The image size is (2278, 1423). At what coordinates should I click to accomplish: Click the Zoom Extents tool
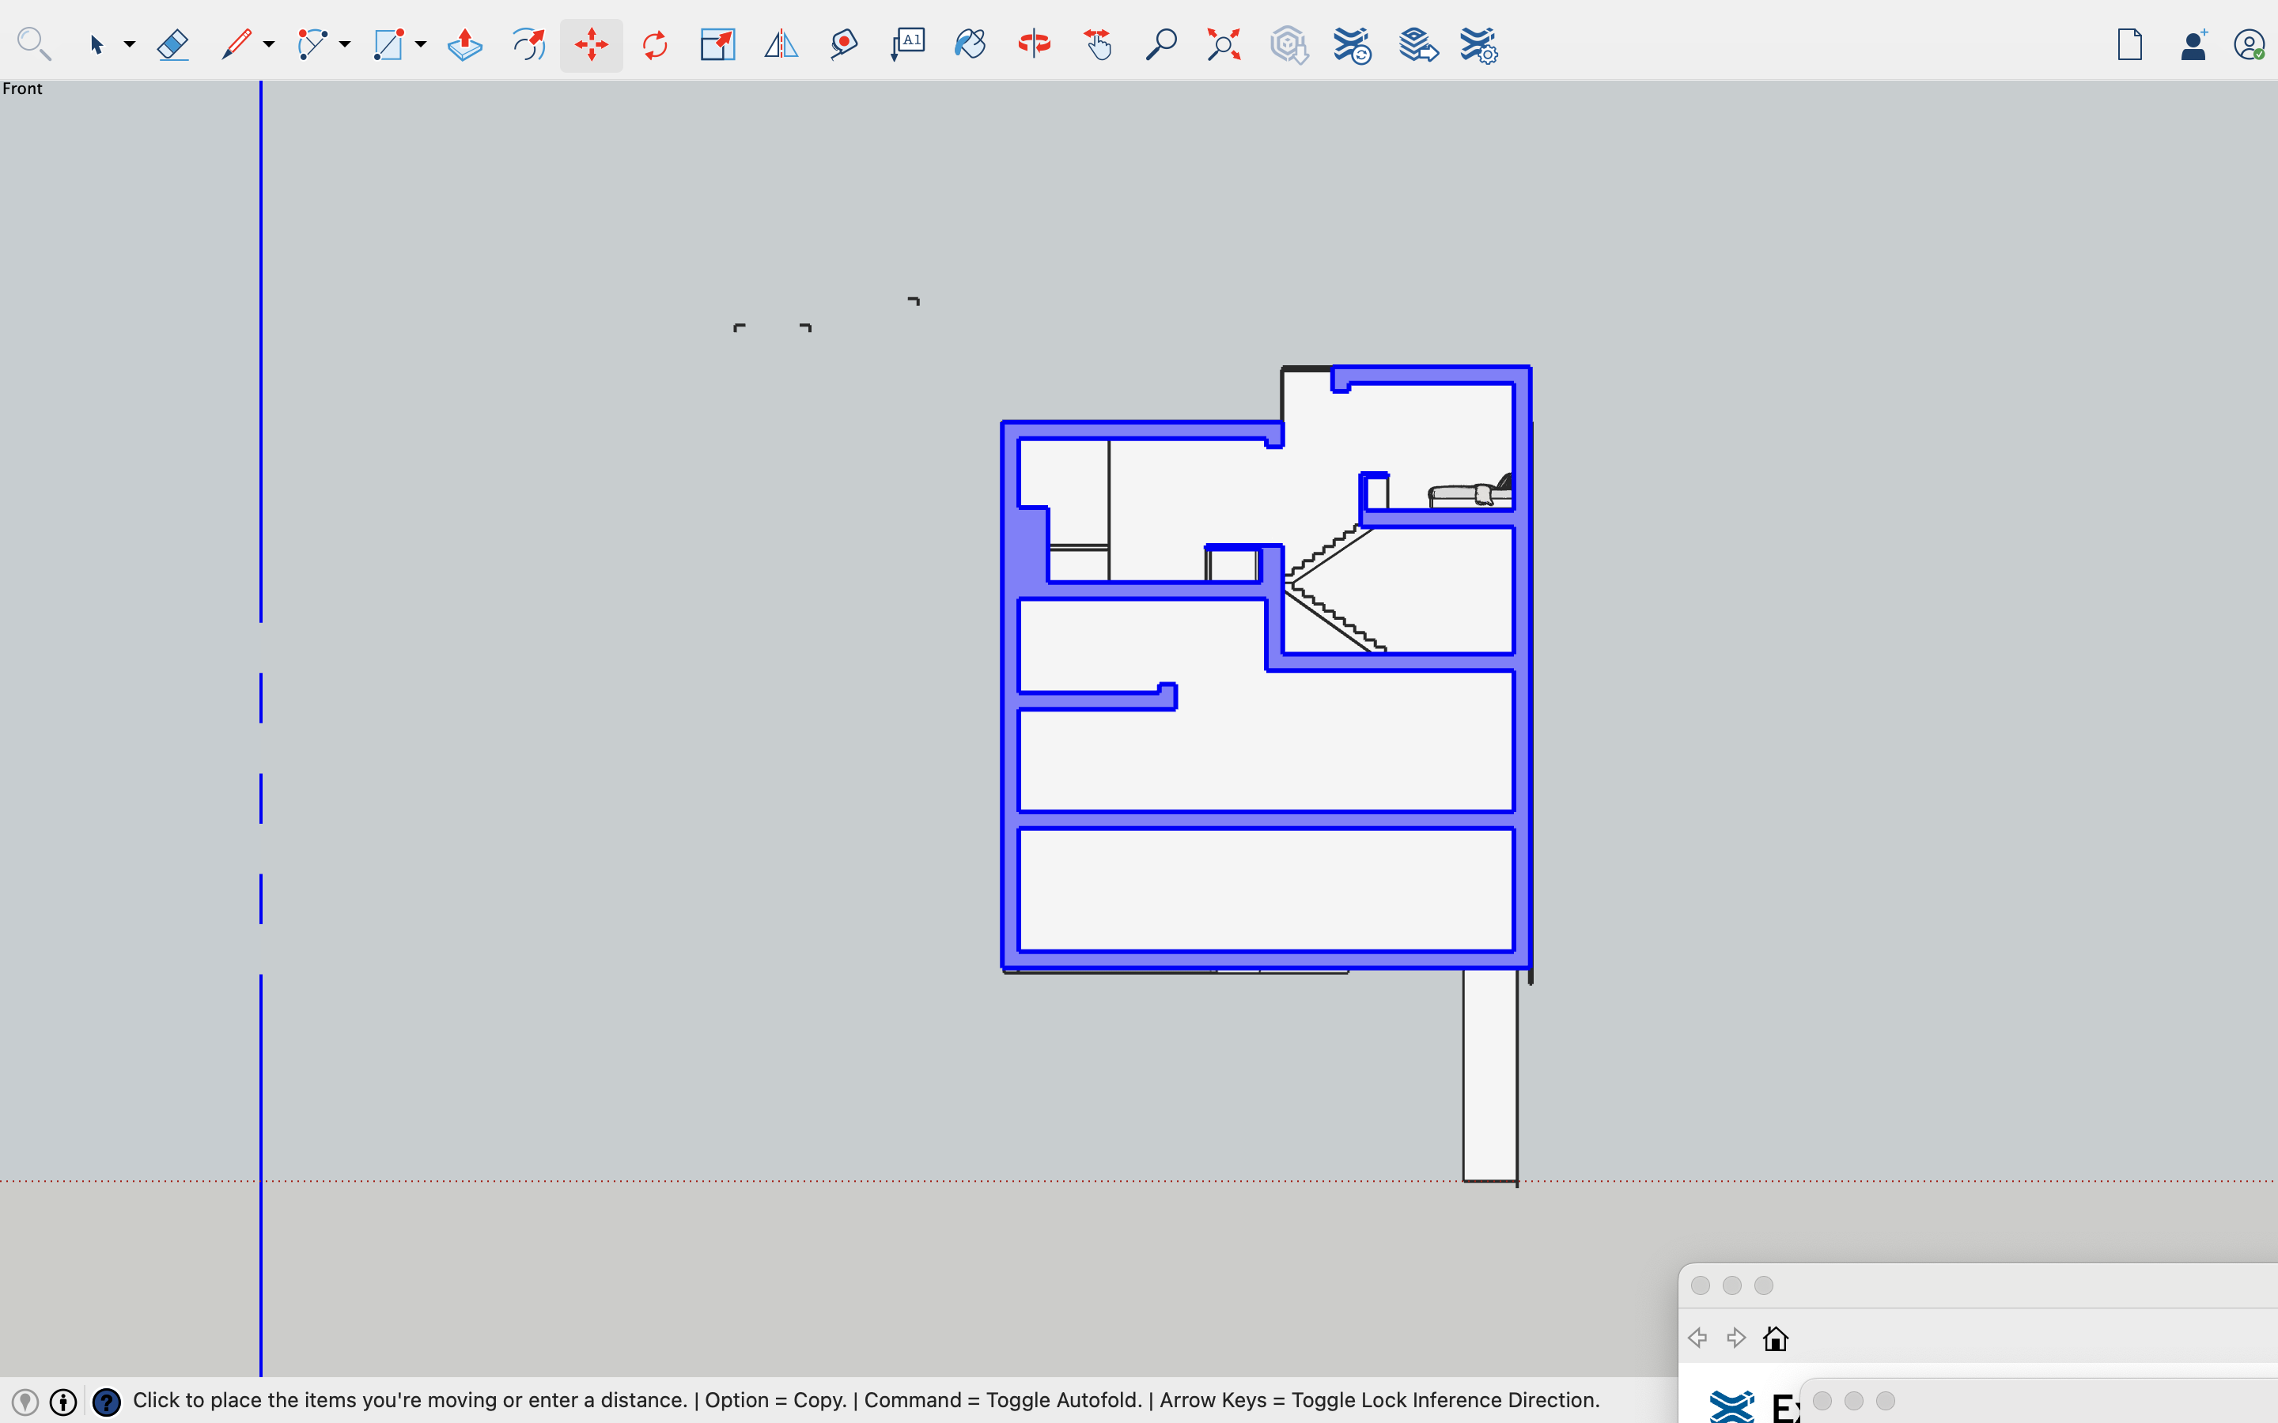click(x=1224, y=44)
